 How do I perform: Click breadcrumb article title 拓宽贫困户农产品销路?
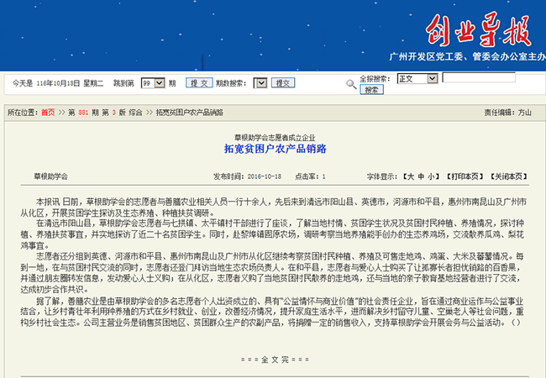pyautogui.click(x=189, y=112)
